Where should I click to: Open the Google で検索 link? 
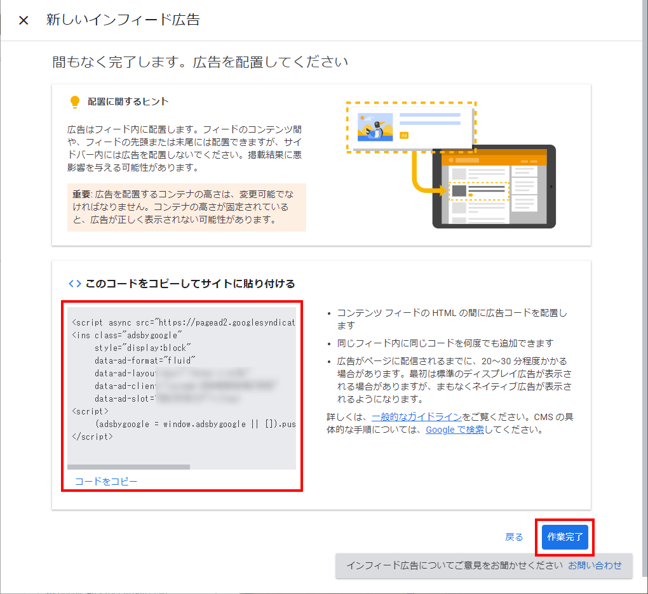point(455,430)
